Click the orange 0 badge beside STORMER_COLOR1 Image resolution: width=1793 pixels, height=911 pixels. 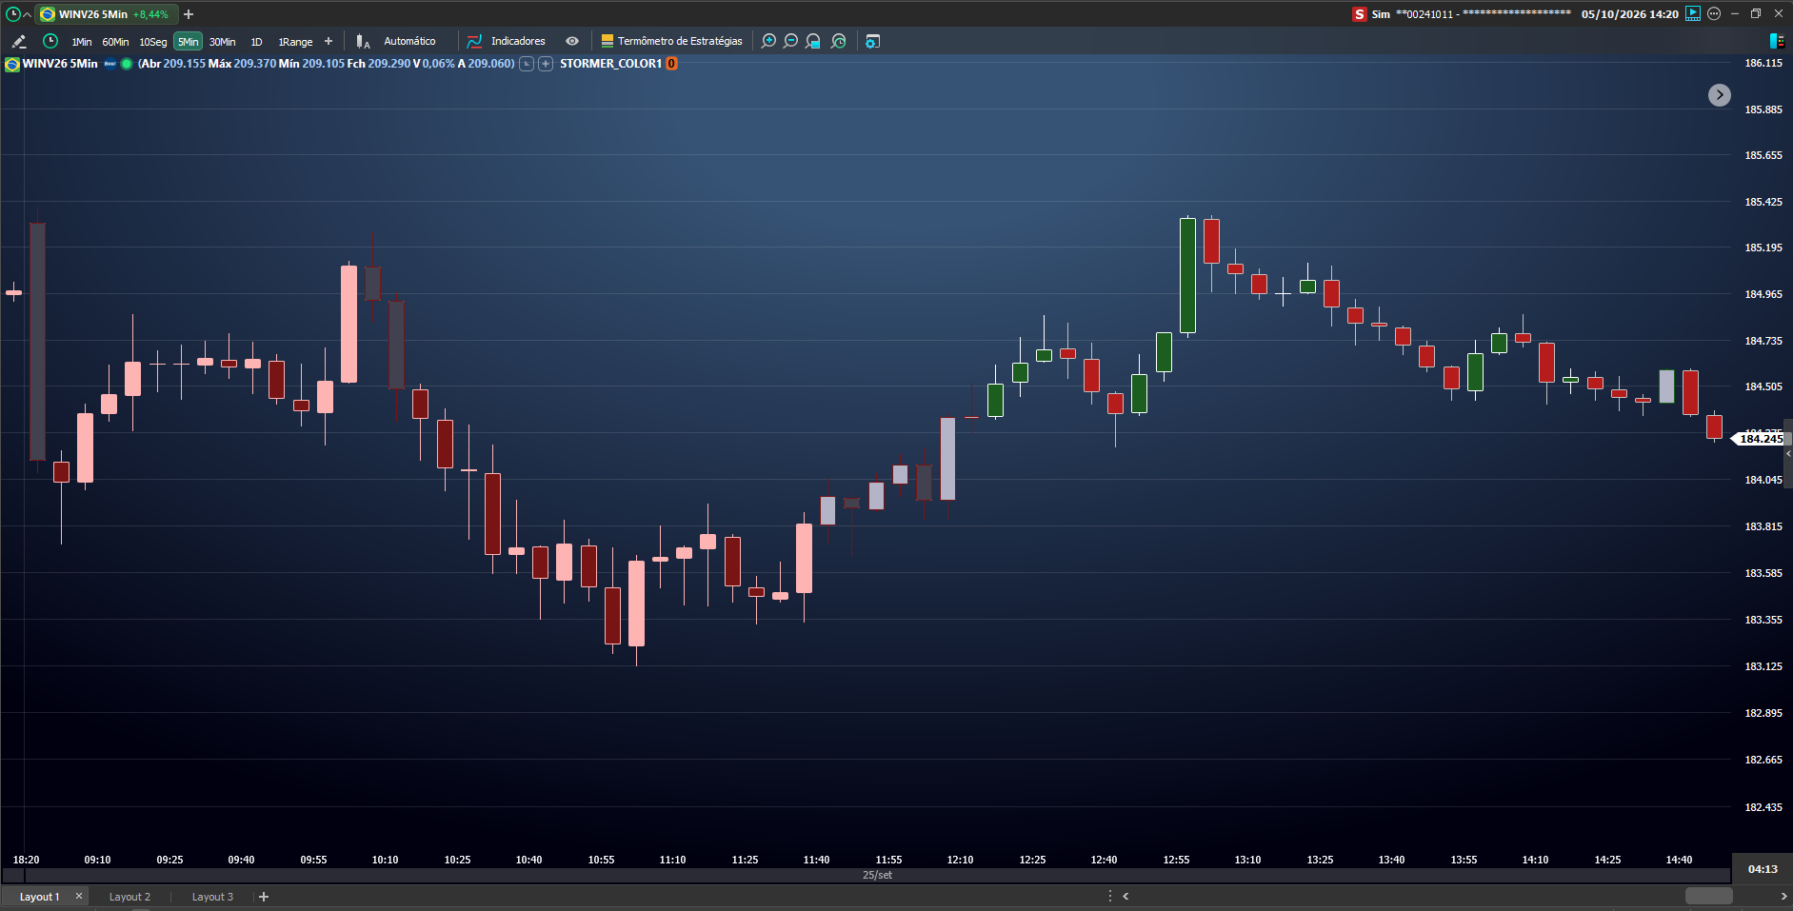click(671, 64)
